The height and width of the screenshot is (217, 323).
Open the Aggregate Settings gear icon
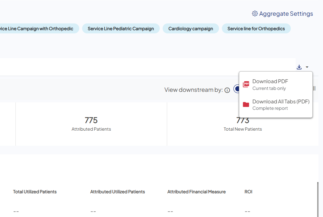255,13
